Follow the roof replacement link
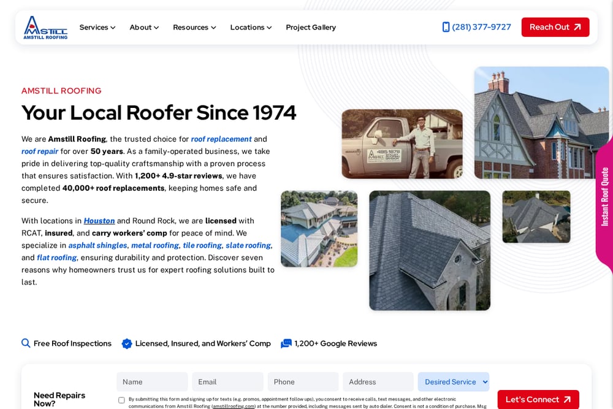 221,139
